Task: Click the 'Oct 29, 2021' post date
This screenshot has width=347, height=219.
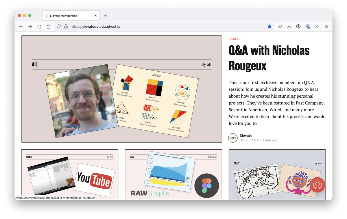Action: (249, 140)
